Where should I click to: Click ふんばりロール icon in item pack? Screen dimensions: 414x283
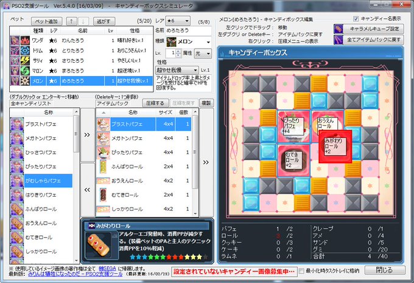tap(103, 167)
